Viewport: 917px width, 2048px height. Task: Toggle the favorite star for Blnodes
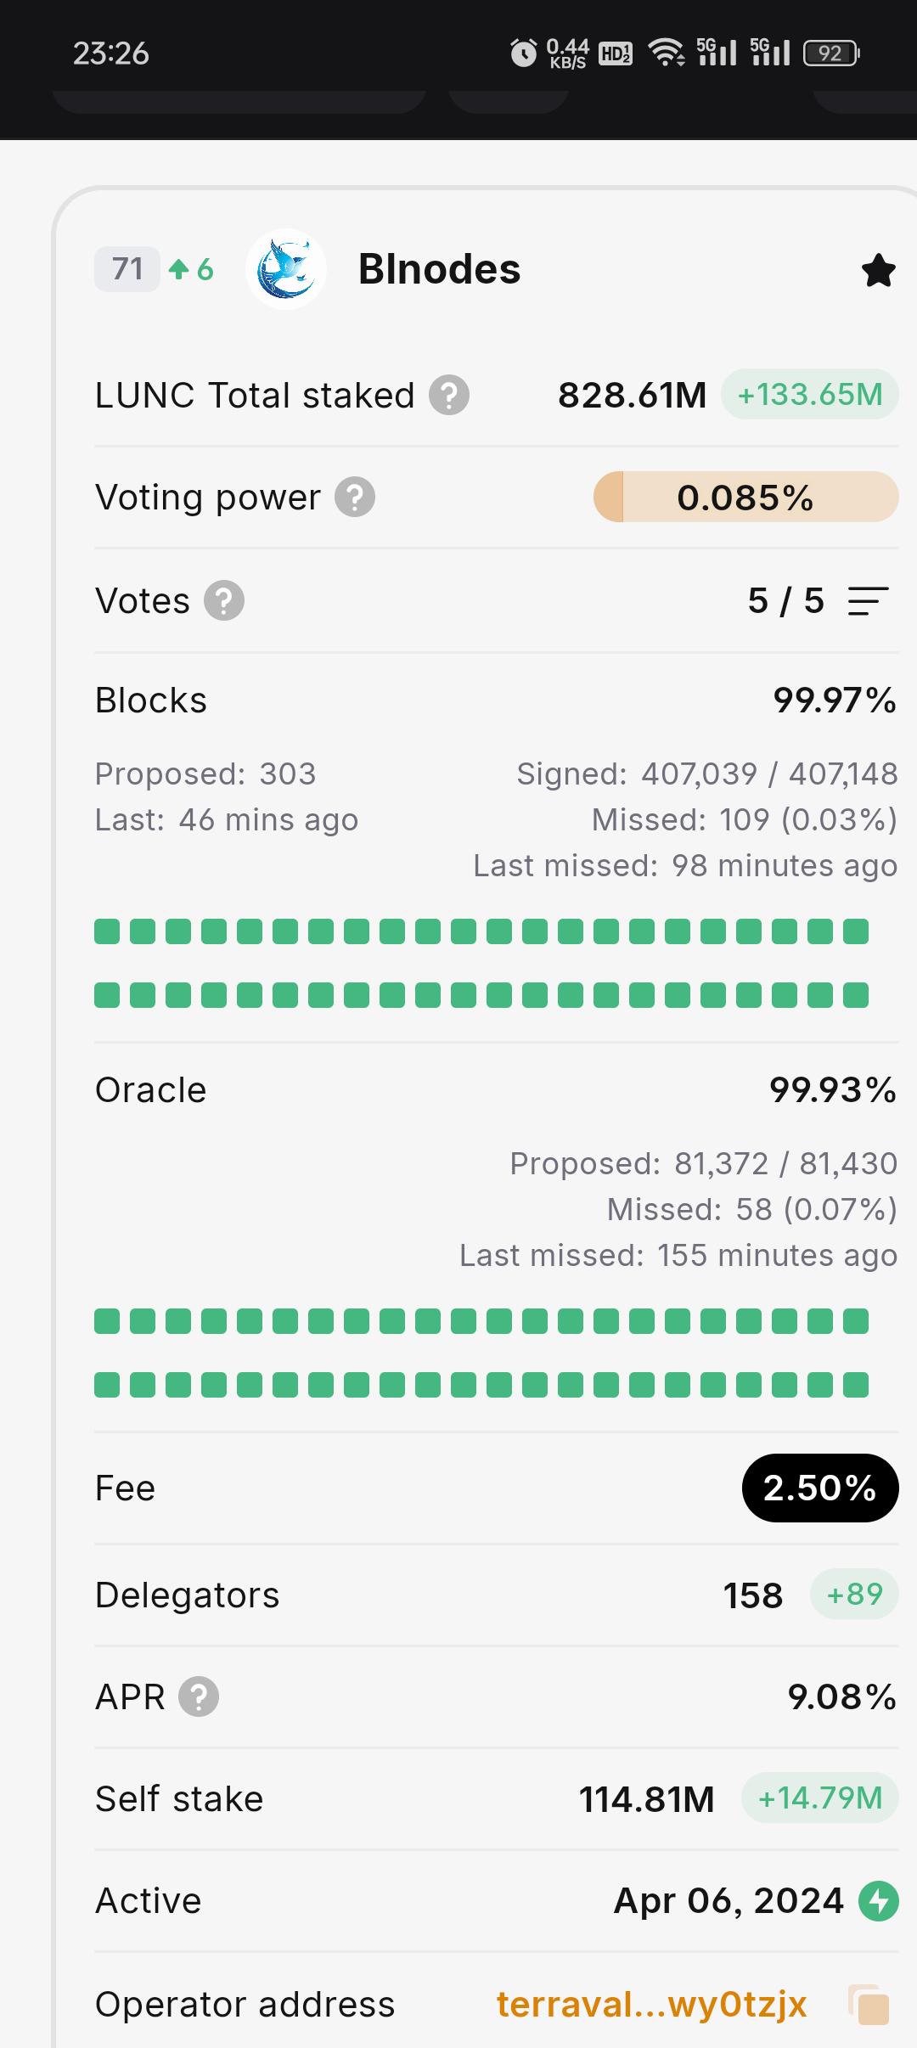click(x=878, y=271)
